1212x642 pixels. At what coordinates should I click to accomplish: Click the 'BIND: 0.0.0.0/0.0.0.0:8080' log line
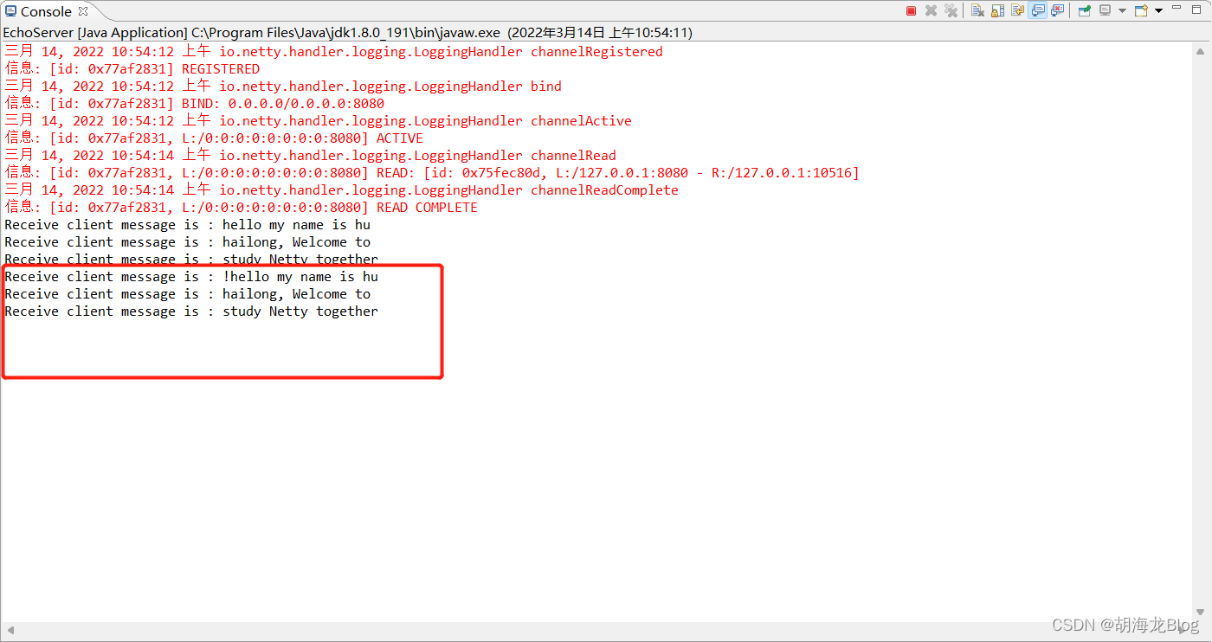click(195, 104)
